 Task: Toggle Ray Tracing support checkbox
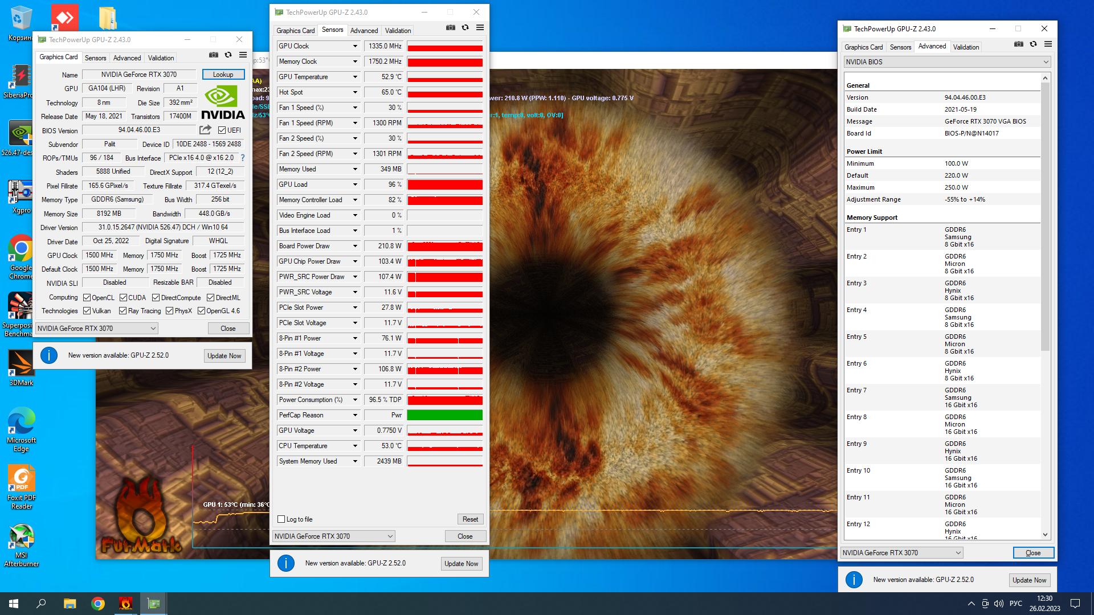tap(124, 311)
